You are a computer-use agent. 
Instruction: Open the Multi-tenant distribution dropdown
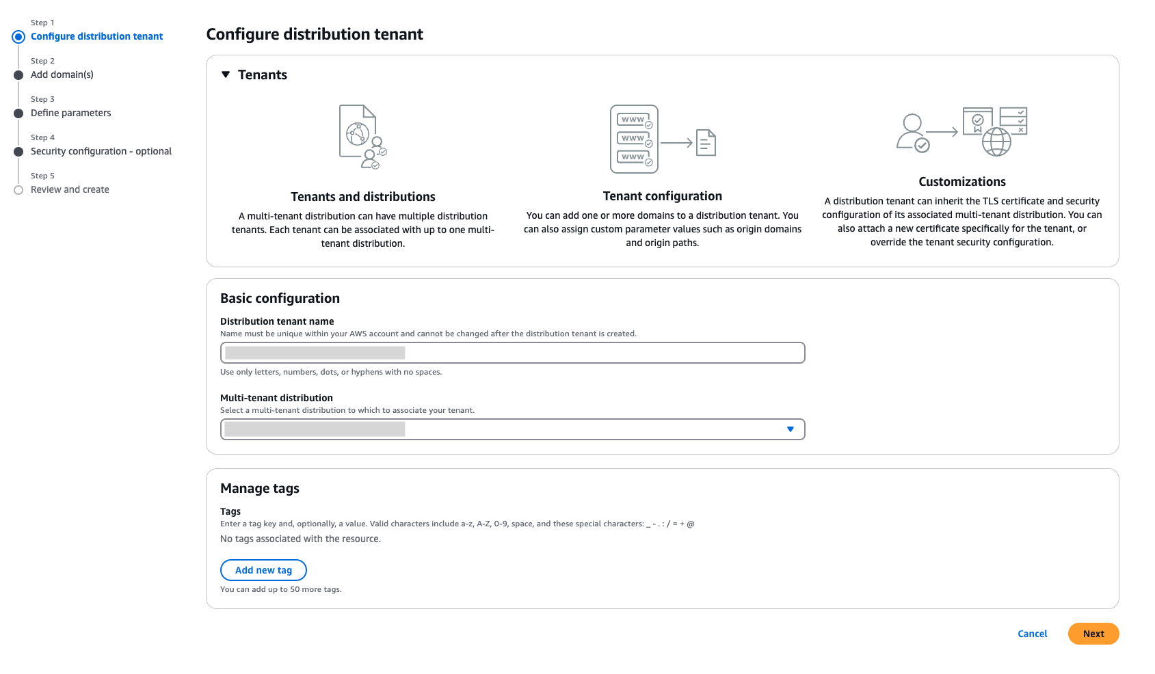(512, 429)
